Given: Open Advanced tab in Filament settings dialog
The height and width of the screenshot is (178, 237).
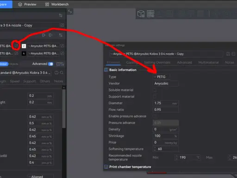Looking at the screenshot, I should coord(184,63).
